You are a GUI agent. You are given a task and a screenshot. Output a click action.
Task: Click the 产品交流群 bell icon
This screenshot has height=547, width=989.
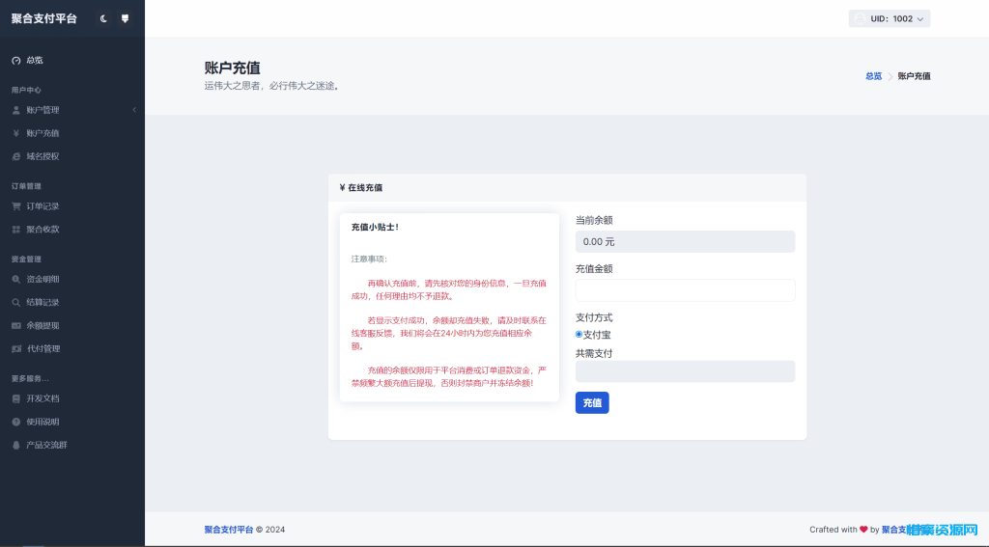(x=16, y=445)
